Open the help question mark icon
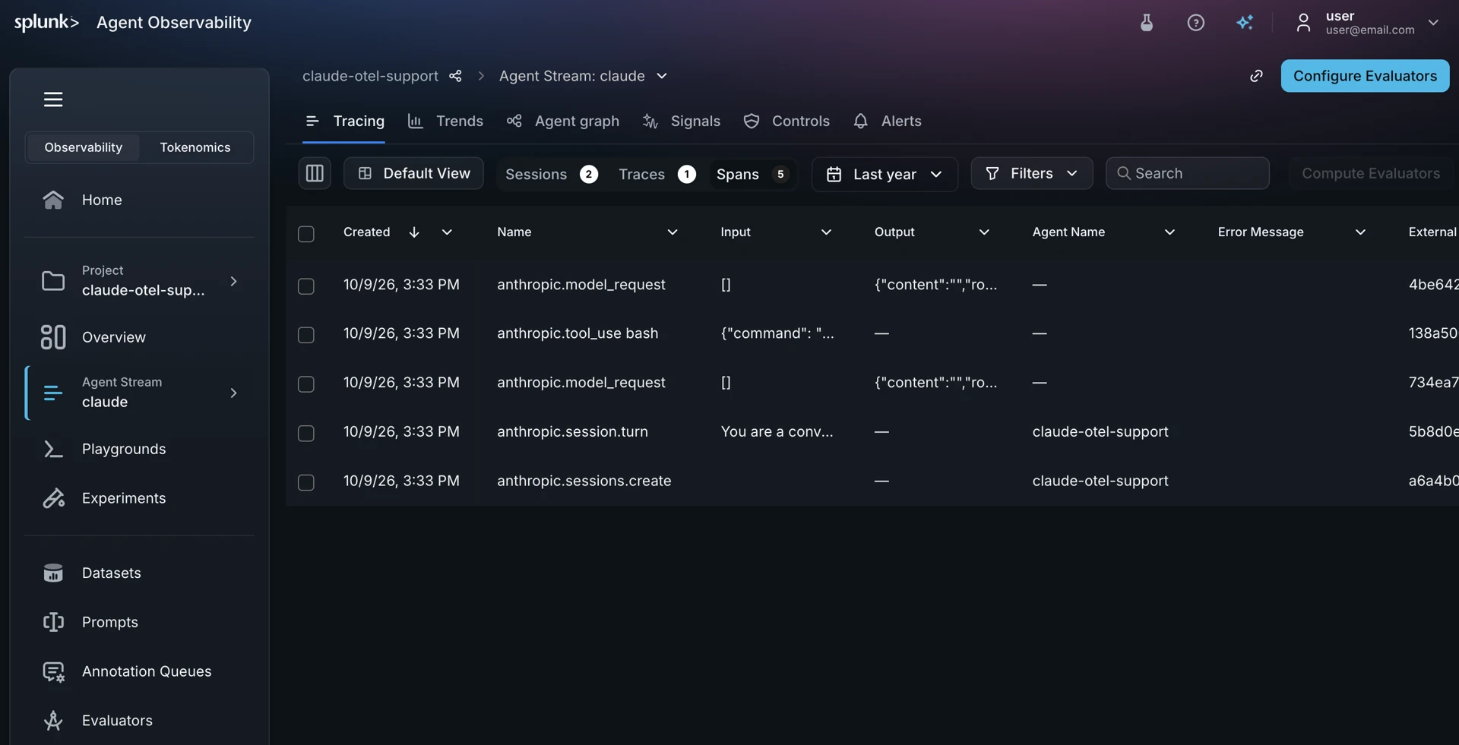The height and width of the screenshot is (745, 1459). [1196, 23]
